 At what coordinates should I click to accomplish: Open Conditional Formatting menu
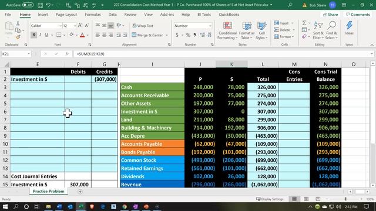[227, 30]
